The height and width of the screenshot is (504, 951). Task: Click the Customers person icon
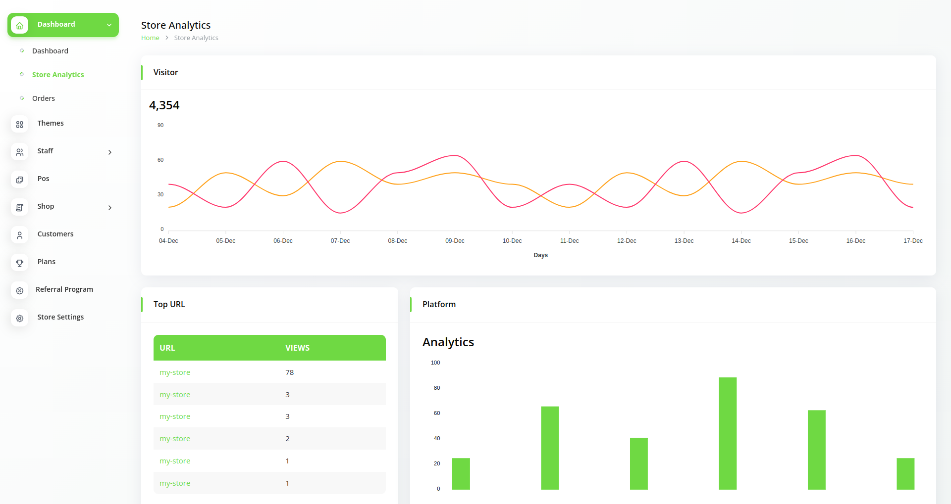20,235
